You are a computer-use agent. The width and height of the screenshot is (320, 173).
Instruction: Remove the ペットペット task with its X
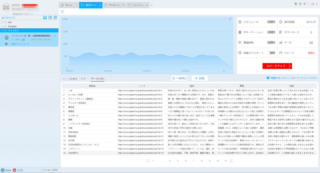pyautogui.click(x=55, y=36)
